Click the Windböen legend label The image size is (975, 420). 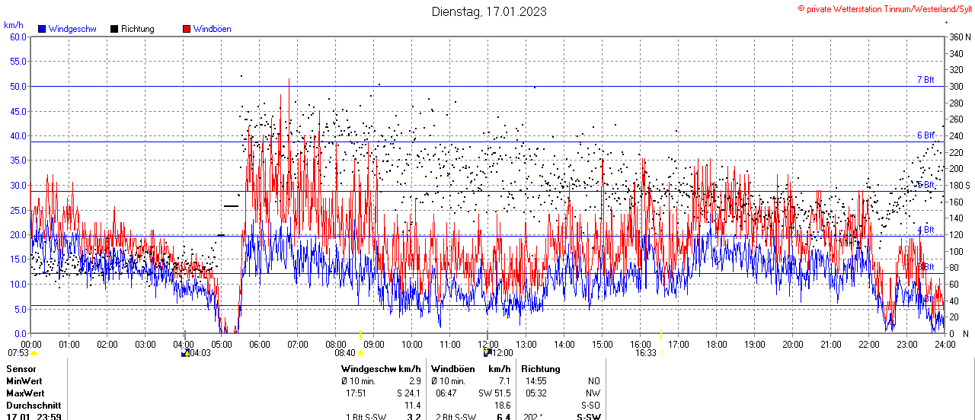[x=213, y=29]
